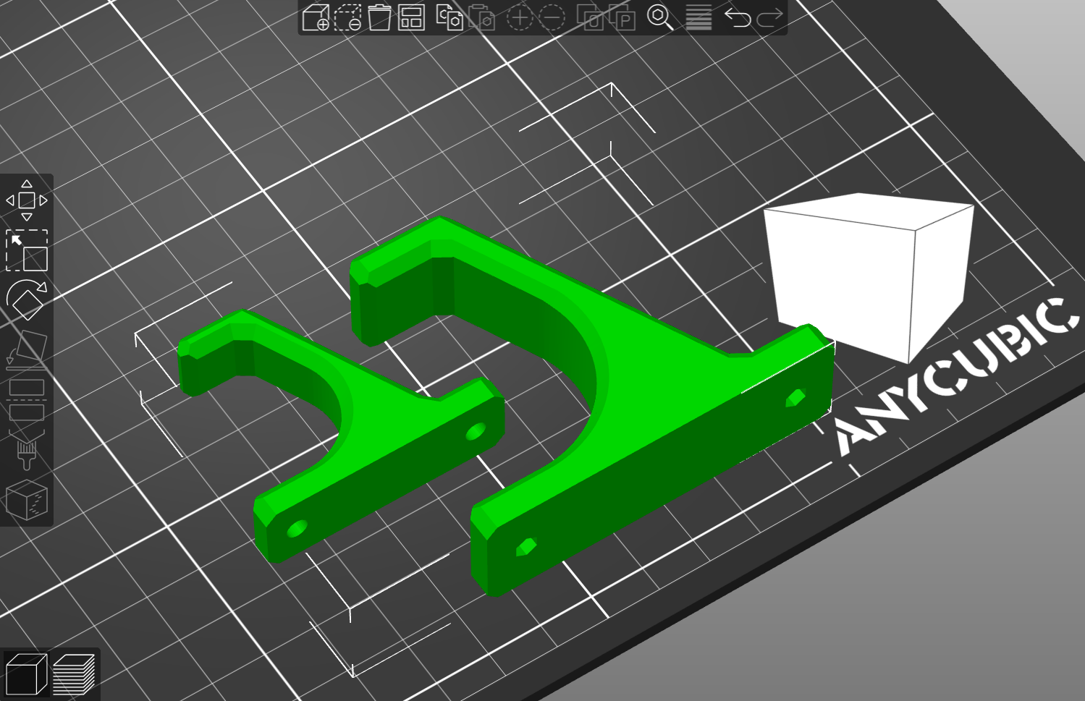Open variable layer height editing
This screenshot has height=701, width=1085.
tap(698, 17)
